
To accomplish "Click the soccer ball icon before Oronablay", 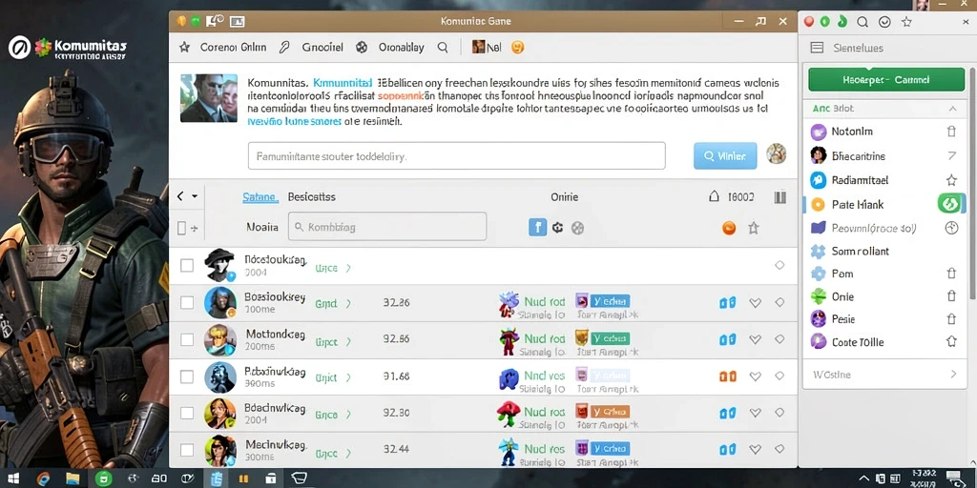I will coord(362,48).
